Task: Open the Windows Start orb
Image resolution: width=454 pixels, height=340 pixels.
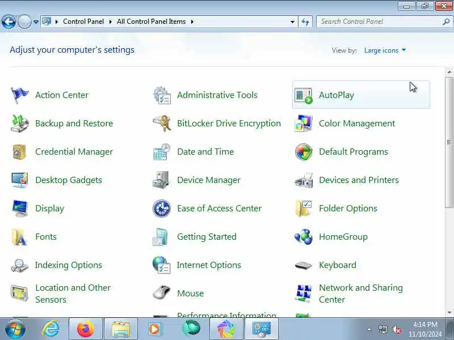Action: tap(15, 329)
